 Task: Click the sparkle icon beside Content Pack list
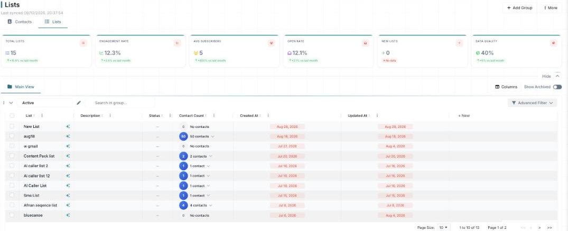click(x=68, y=156)
